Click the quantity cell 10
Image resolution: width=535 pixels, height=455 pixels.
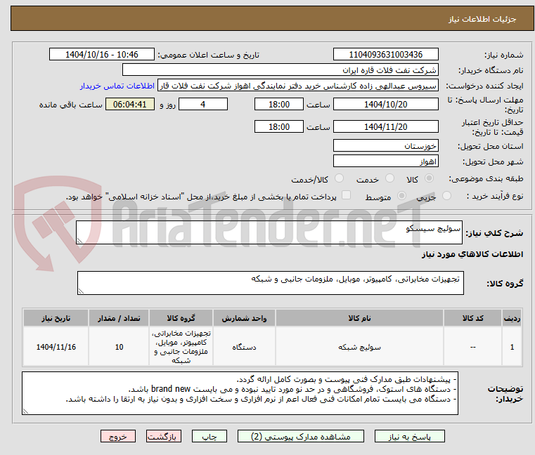coord(119,347)
